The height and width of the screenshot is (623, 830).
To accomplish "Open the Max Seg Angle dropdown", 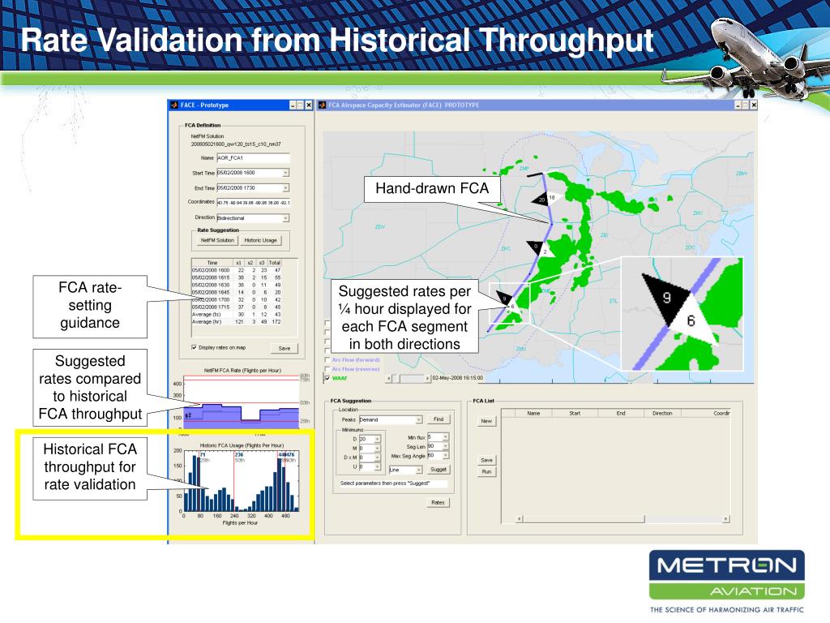I will point(446,455).
